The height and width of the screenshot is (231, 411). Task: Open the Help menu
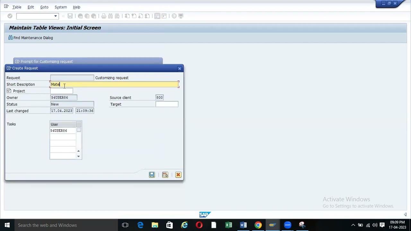(x=76, y=7)
